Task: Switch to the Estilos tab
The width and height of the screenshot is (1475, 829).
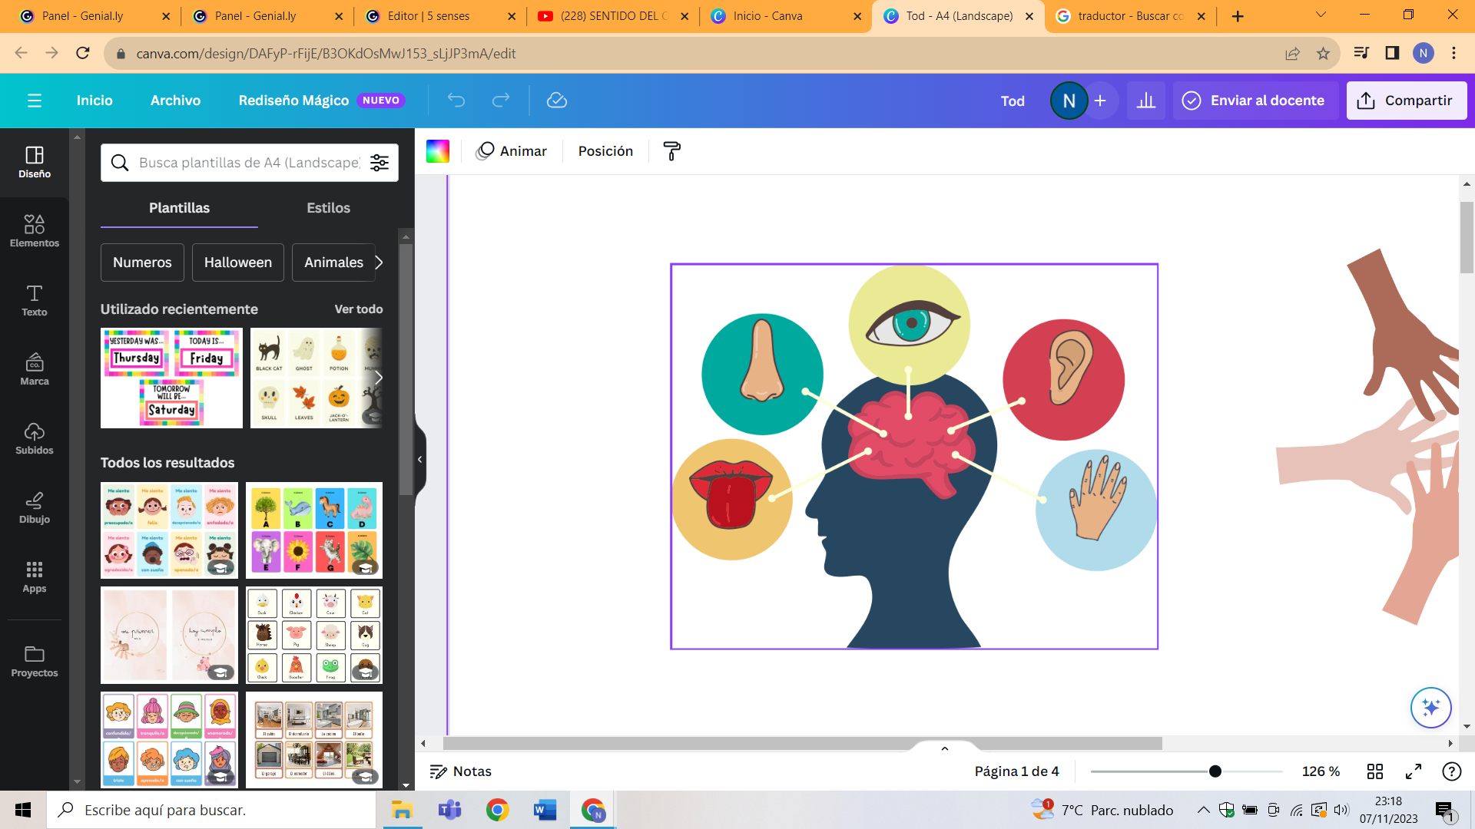Action: coord(328,208)
